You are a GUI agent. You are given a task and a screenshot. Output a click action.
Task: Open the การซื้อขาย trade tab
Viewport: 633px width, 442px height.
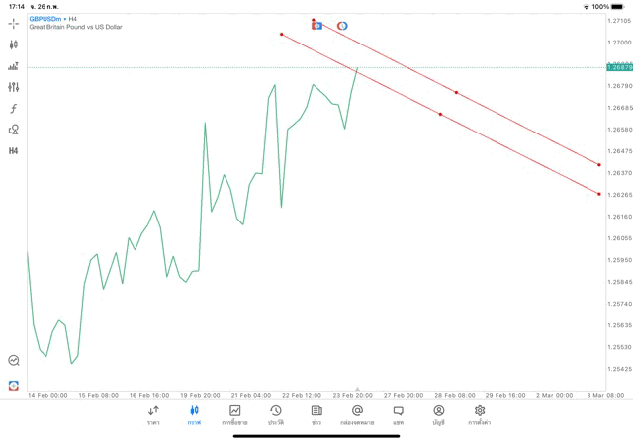tap(235, 414)
